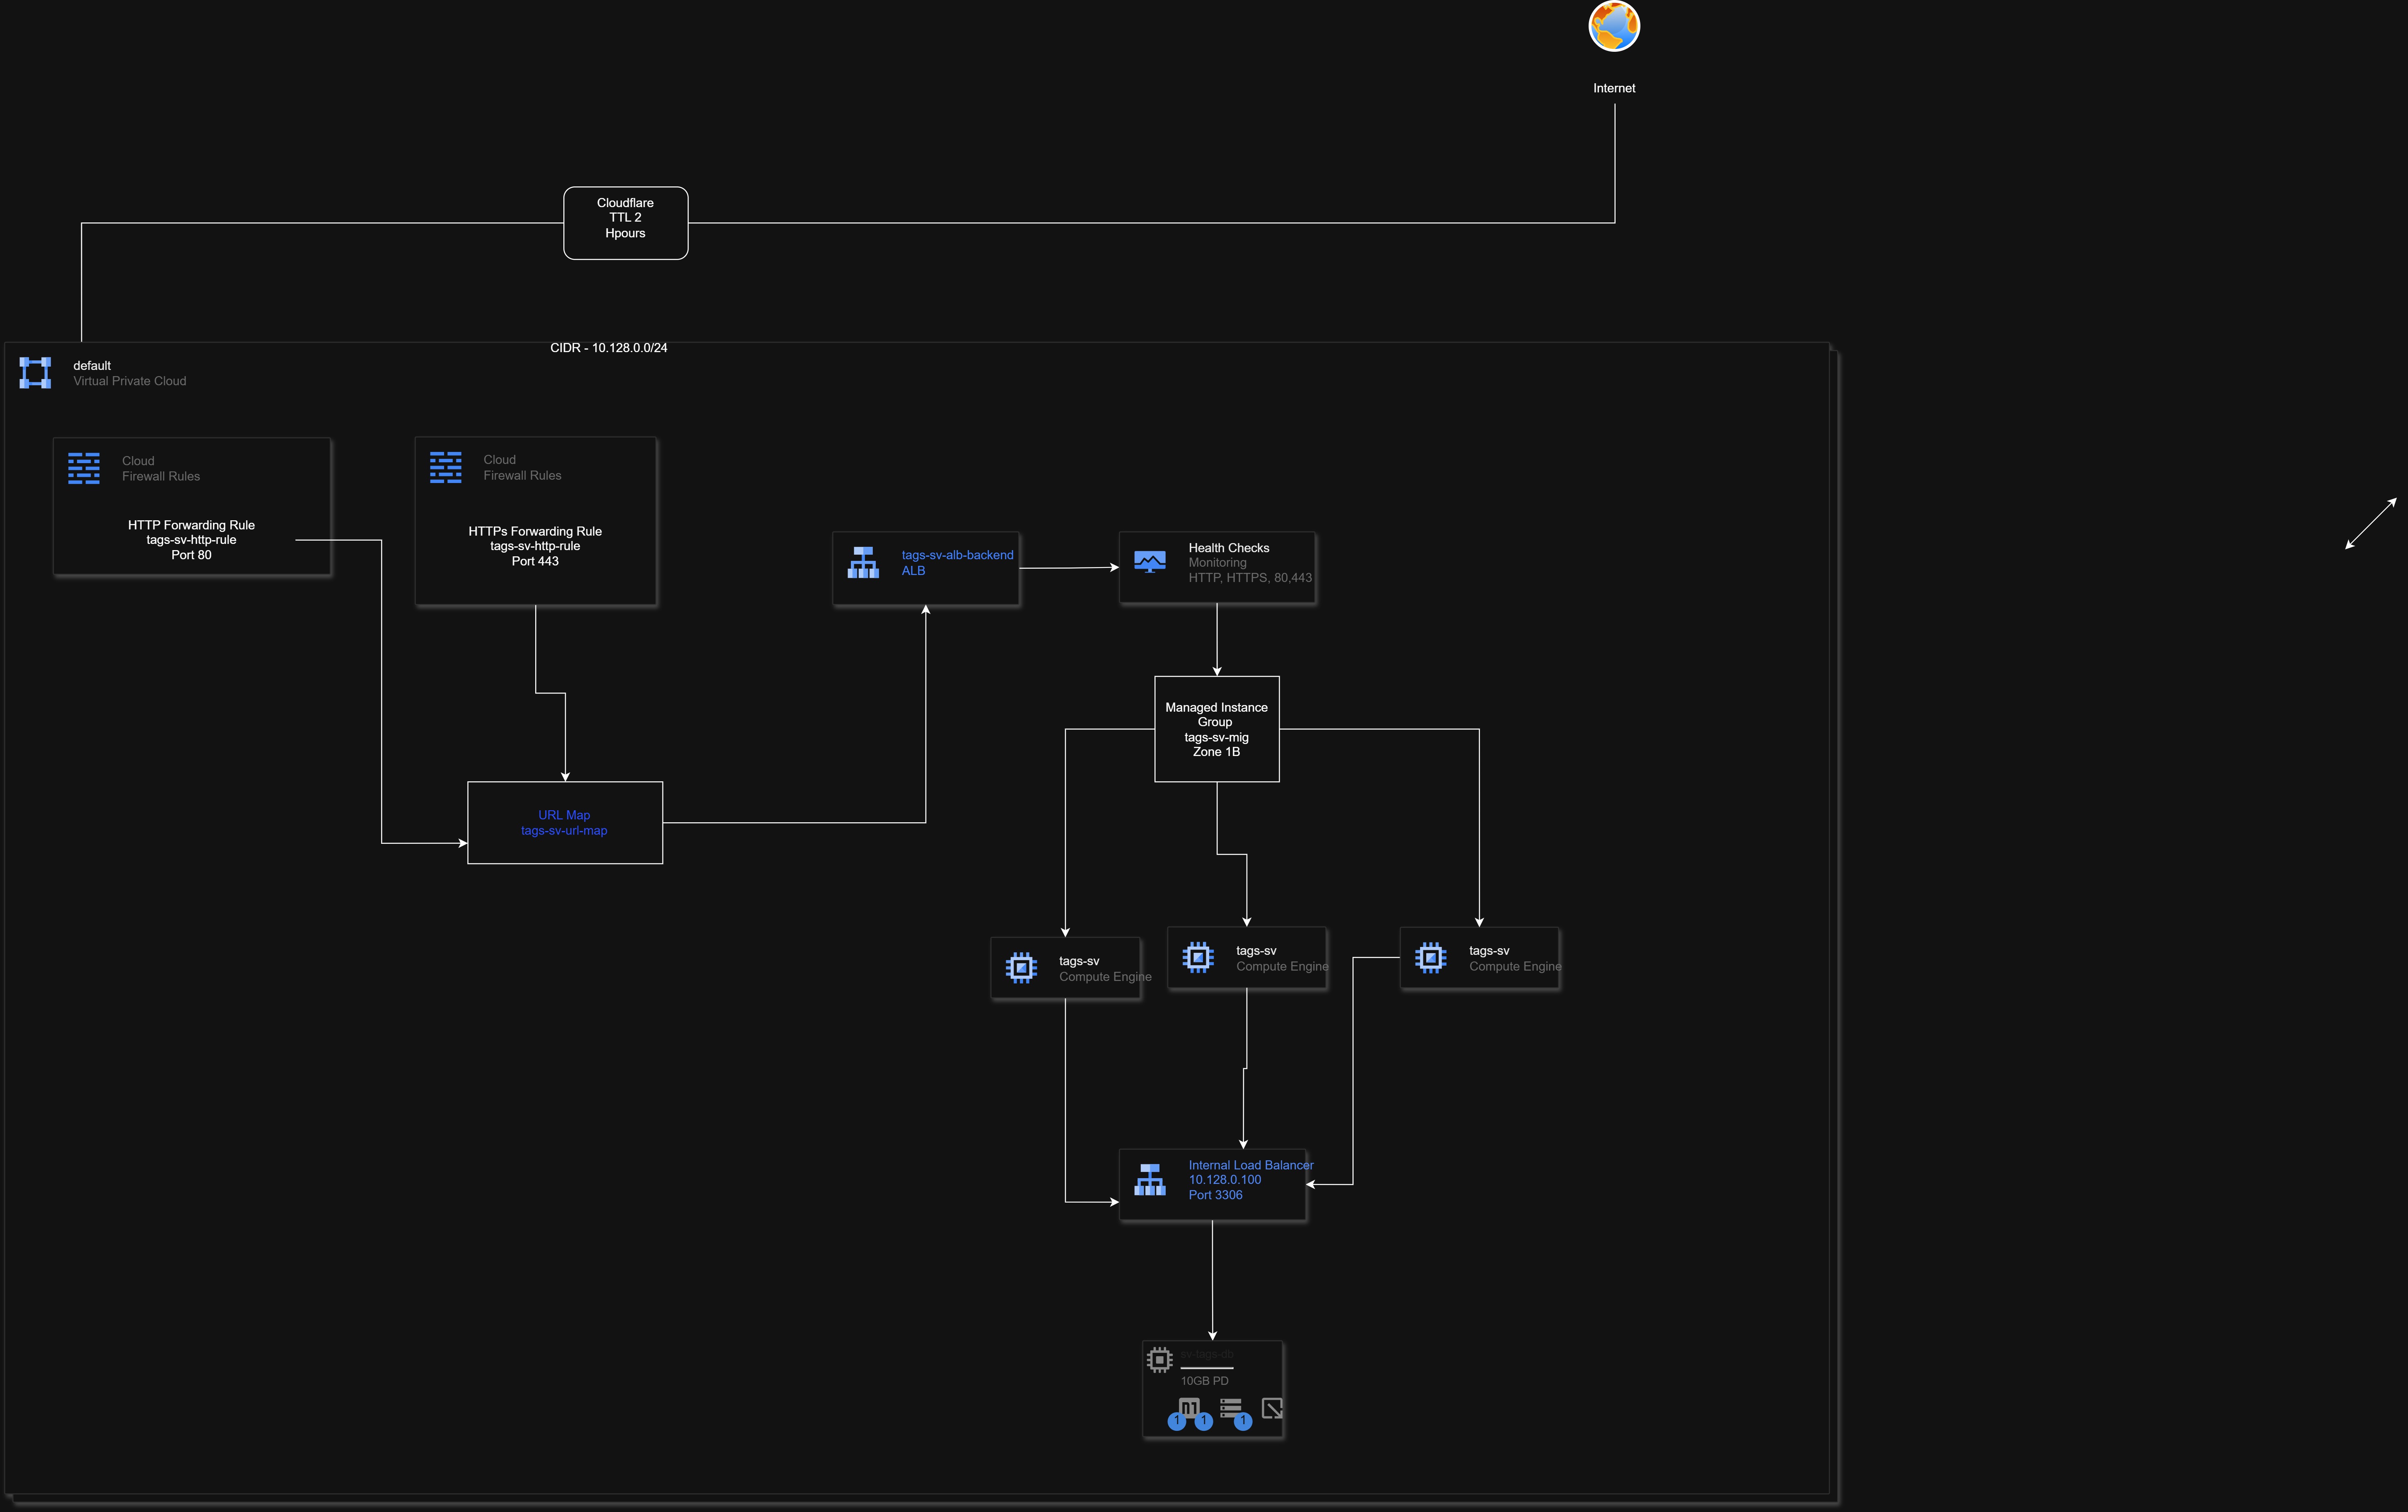The image size is (2408, 1512).
Task: Click the firewall icon above HTTP Forwarding Rule
Action: tap(84, 468)
